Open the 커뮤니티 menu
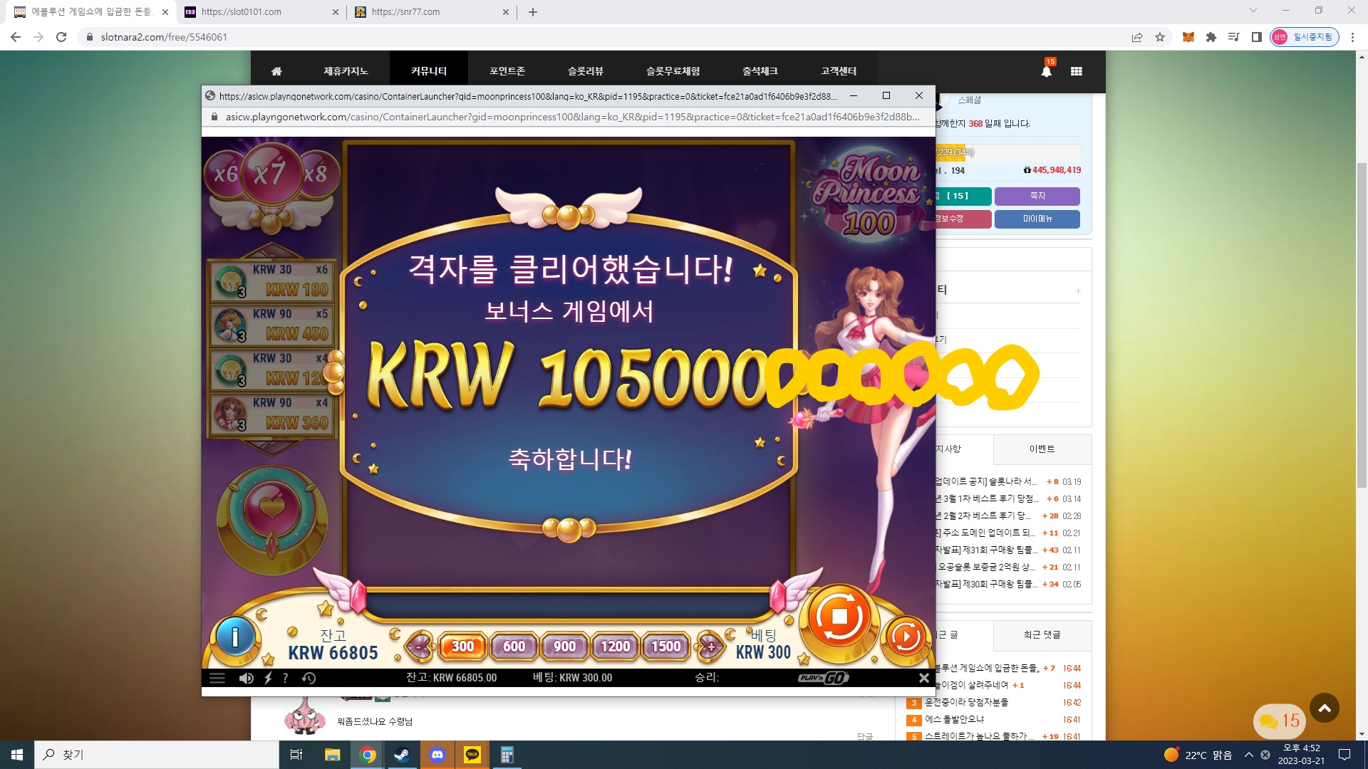 pyautogui.click(x=429, y=71)
